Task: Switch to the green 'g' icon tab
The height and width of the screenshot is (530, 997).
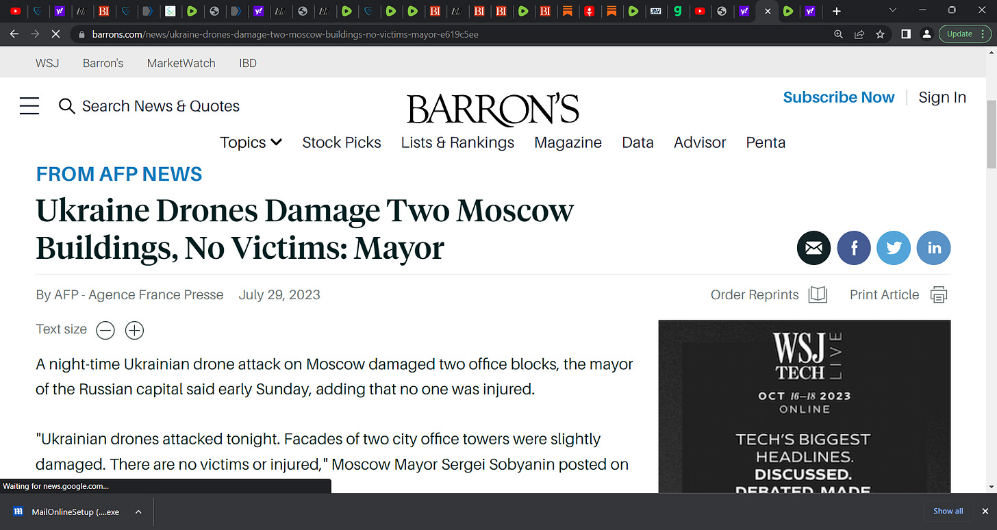Action: pos(677,11)
